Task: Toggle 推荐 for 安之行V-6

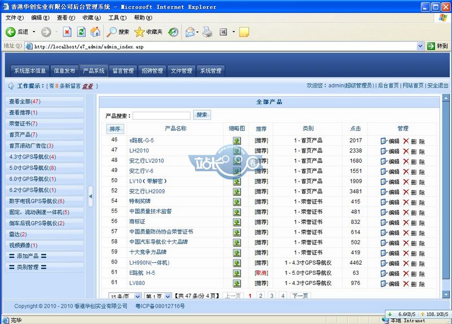Action: pos(261,171)
